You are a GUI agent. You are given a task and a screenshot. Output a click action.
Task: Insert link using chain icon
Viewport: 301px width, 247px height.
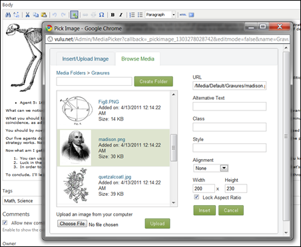tap(85, 15)
